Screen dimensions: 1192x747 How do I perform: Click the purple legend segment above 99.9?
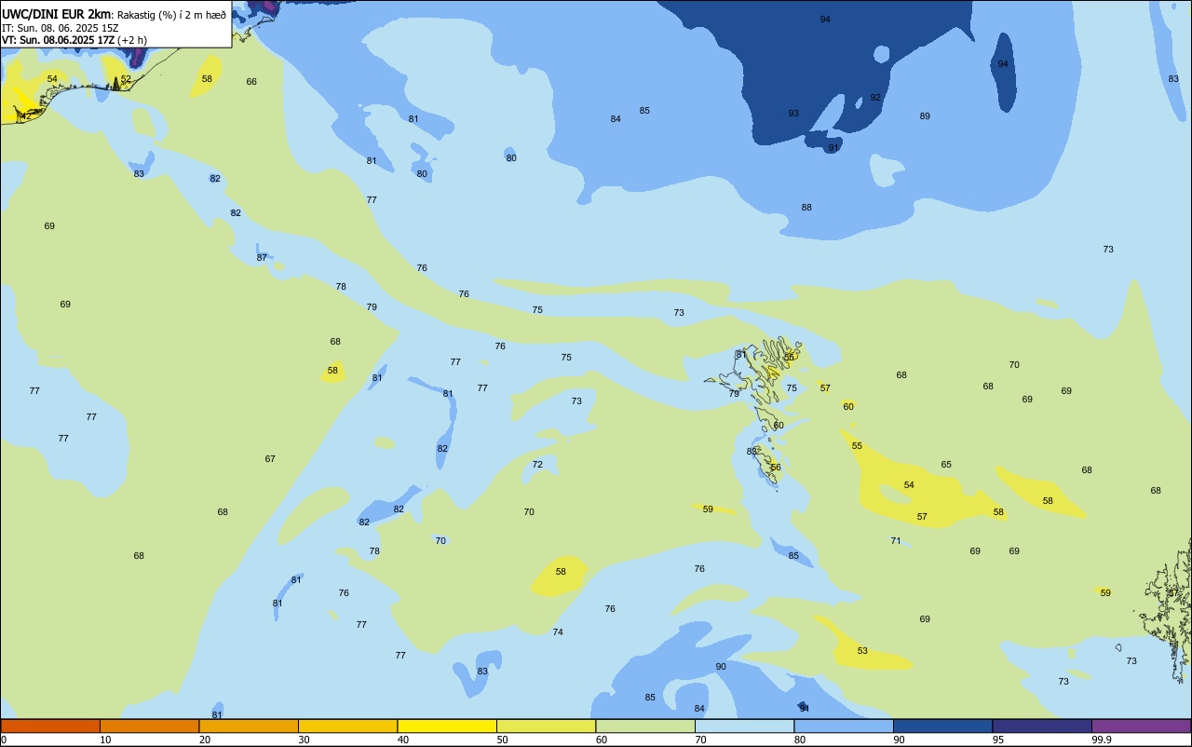click(1141, 726)
